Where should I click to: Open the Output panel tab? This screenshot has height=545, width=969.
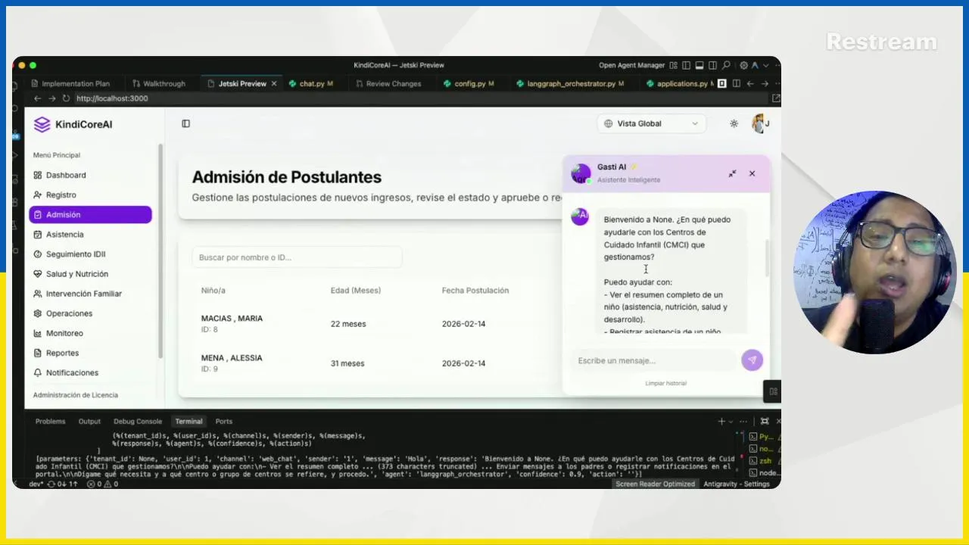(x=89, y=422)
